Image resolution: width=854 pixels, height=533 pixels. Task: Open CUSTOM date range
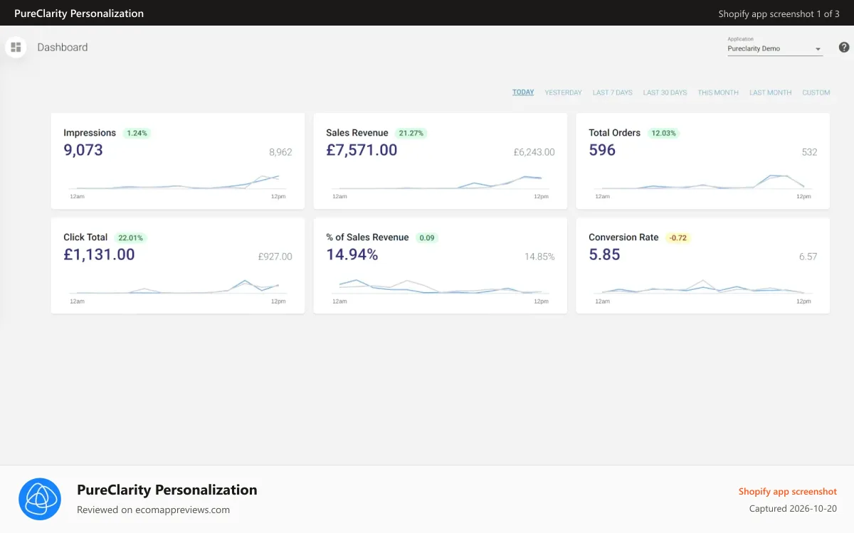[816, 92]
